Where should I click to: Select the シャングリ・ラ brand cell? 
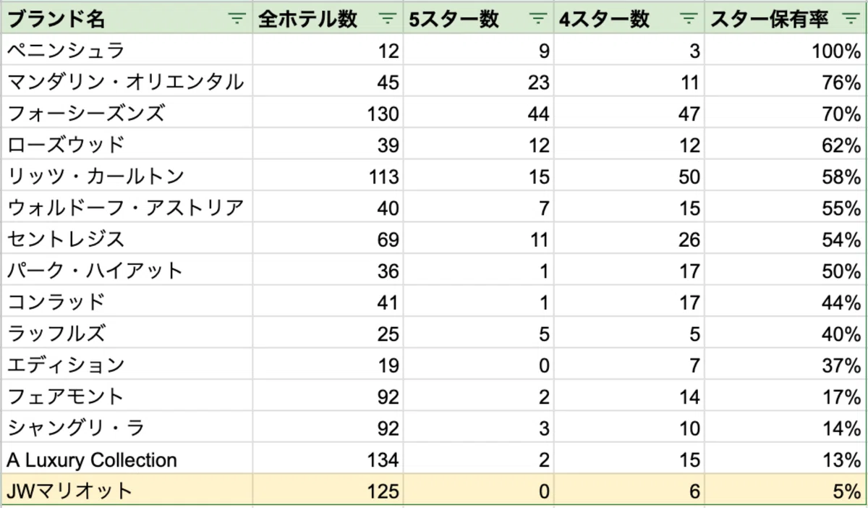[127, 428]
